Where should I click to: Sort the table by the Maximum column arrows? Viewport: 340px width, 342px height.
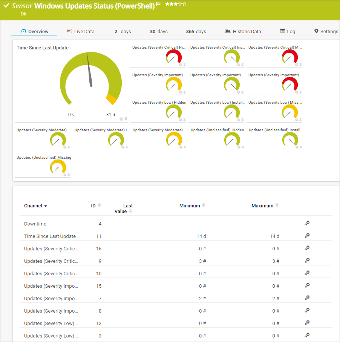277,206
